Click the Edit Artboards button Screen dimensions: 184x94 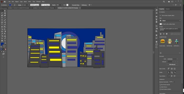pyautogui.click(x=172, y=64)
